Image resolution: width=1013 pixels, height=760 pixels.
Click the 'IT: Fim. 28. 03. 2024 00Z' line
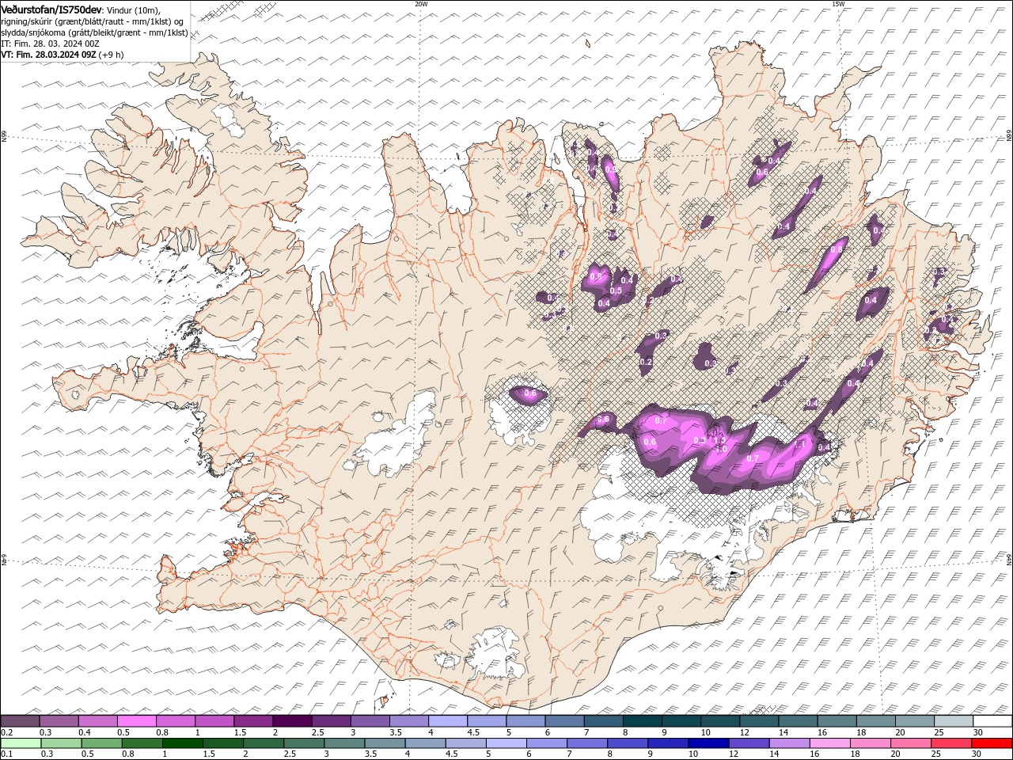[49, 44]
